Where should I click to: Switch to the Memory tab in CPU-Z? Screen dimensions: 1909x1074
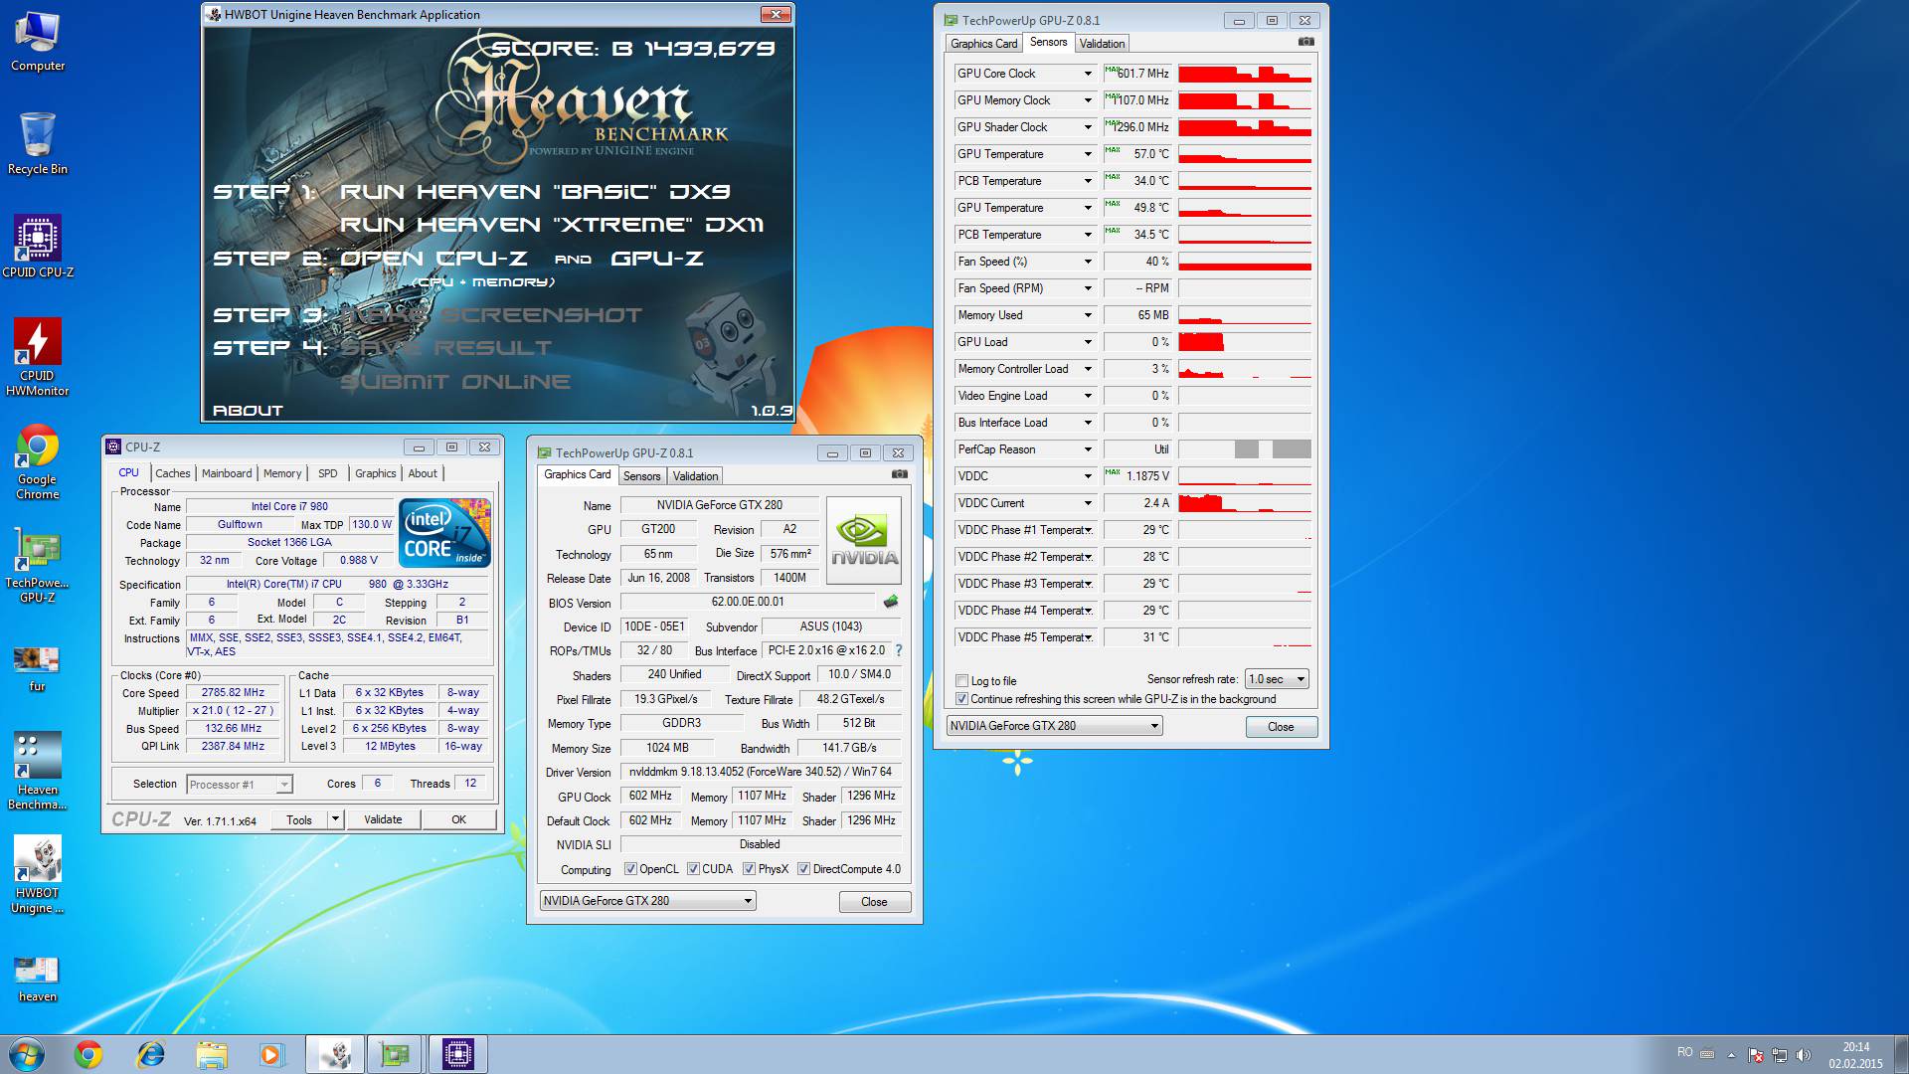tap(282, 473)
